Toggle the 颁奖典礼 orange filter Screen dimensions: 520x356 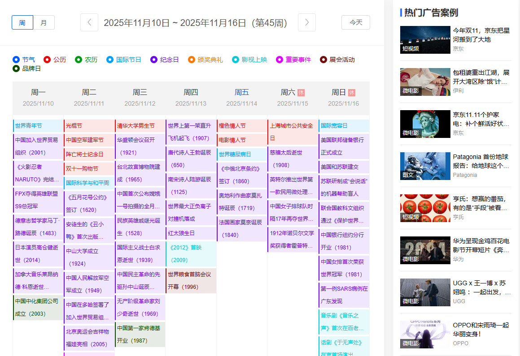click(205, 60)
